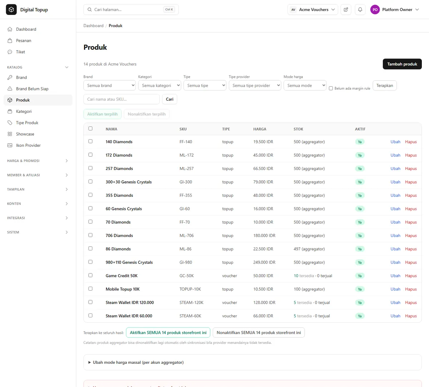Click the Tambah produk button
429x387 pixels.
[402, 64]
